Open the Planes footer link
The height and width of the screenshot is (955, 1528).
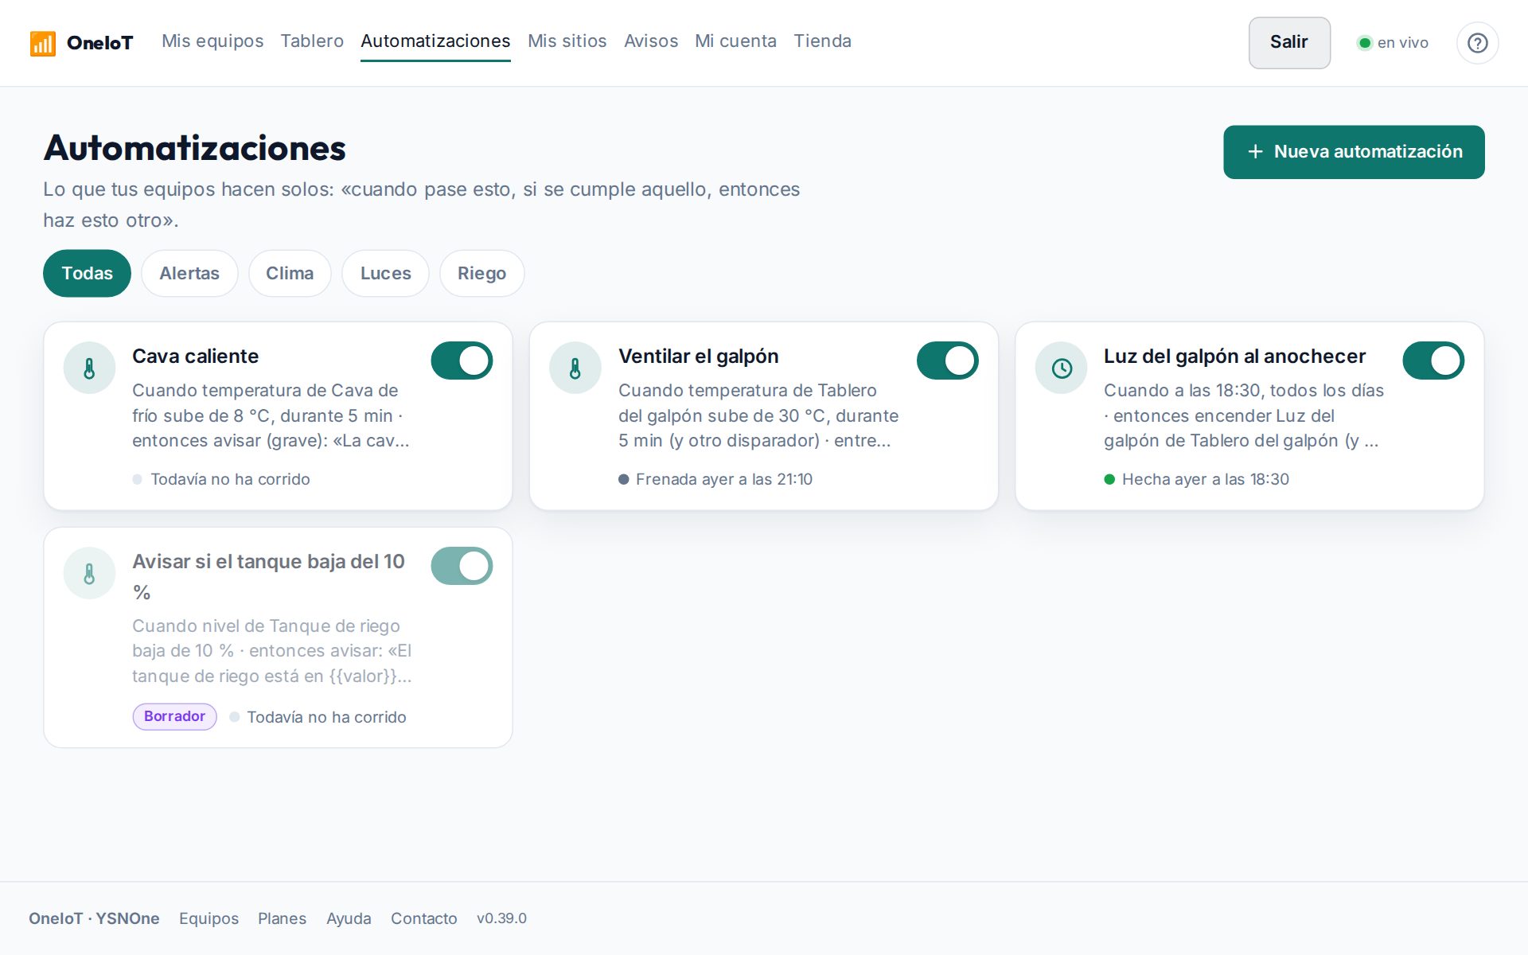(x=282, y=918)
